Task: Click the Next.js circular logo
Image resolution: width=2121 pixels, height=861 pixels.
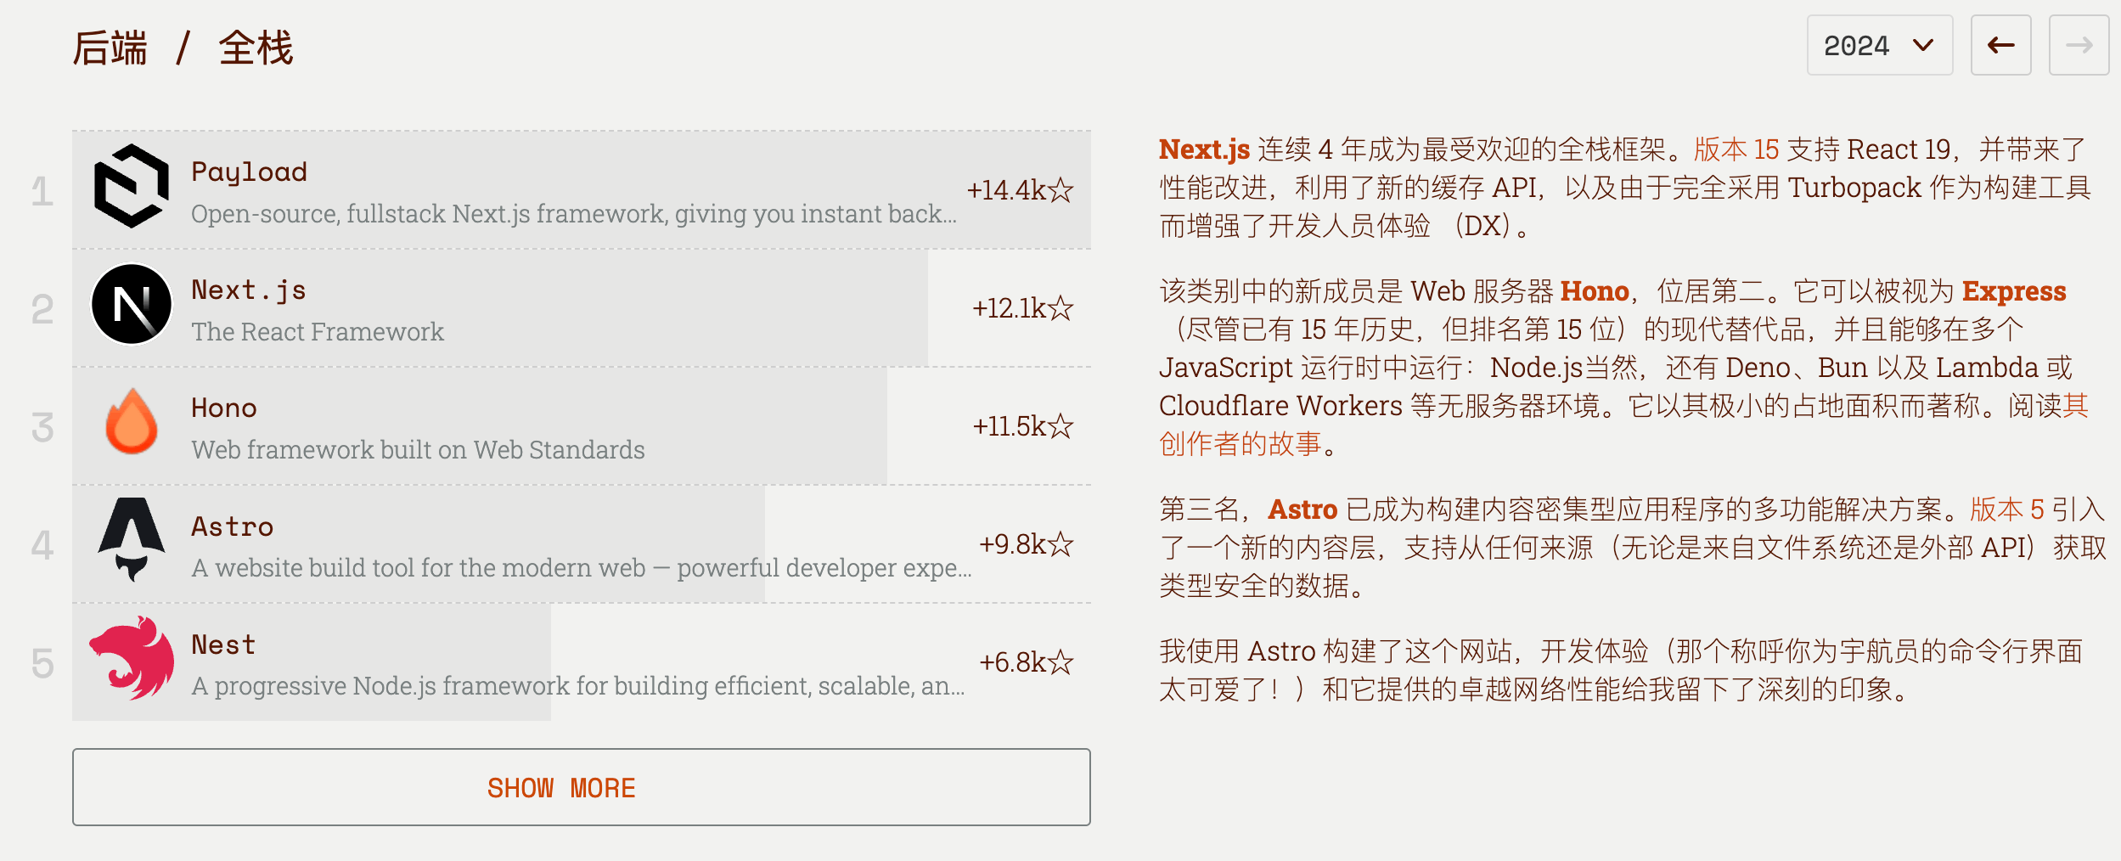Action: pos(132,305)
